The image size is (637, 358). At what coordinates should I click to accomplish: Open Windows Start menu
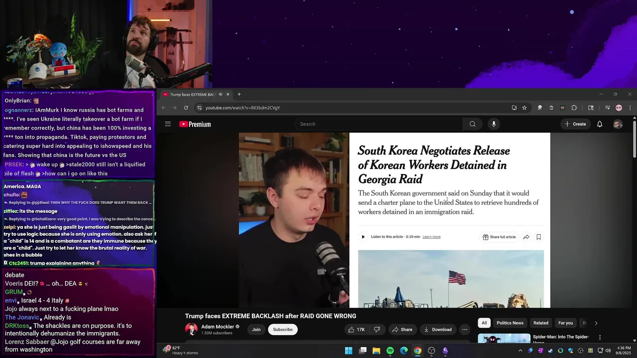348,351
